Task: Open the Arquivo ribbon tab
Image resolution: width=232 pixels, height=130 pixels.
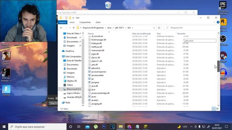Action: click(63, 22)
